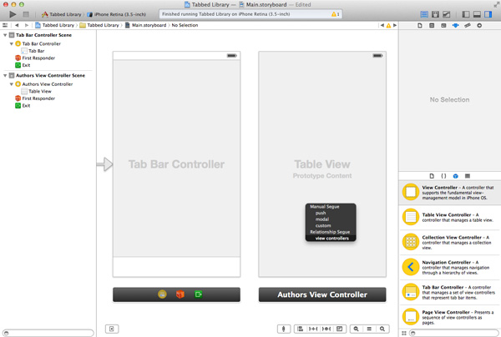The image size is (501, 337).
Task: Toggle the Debug area visibility
Action: pyautogui.click(x=477, y=14)
